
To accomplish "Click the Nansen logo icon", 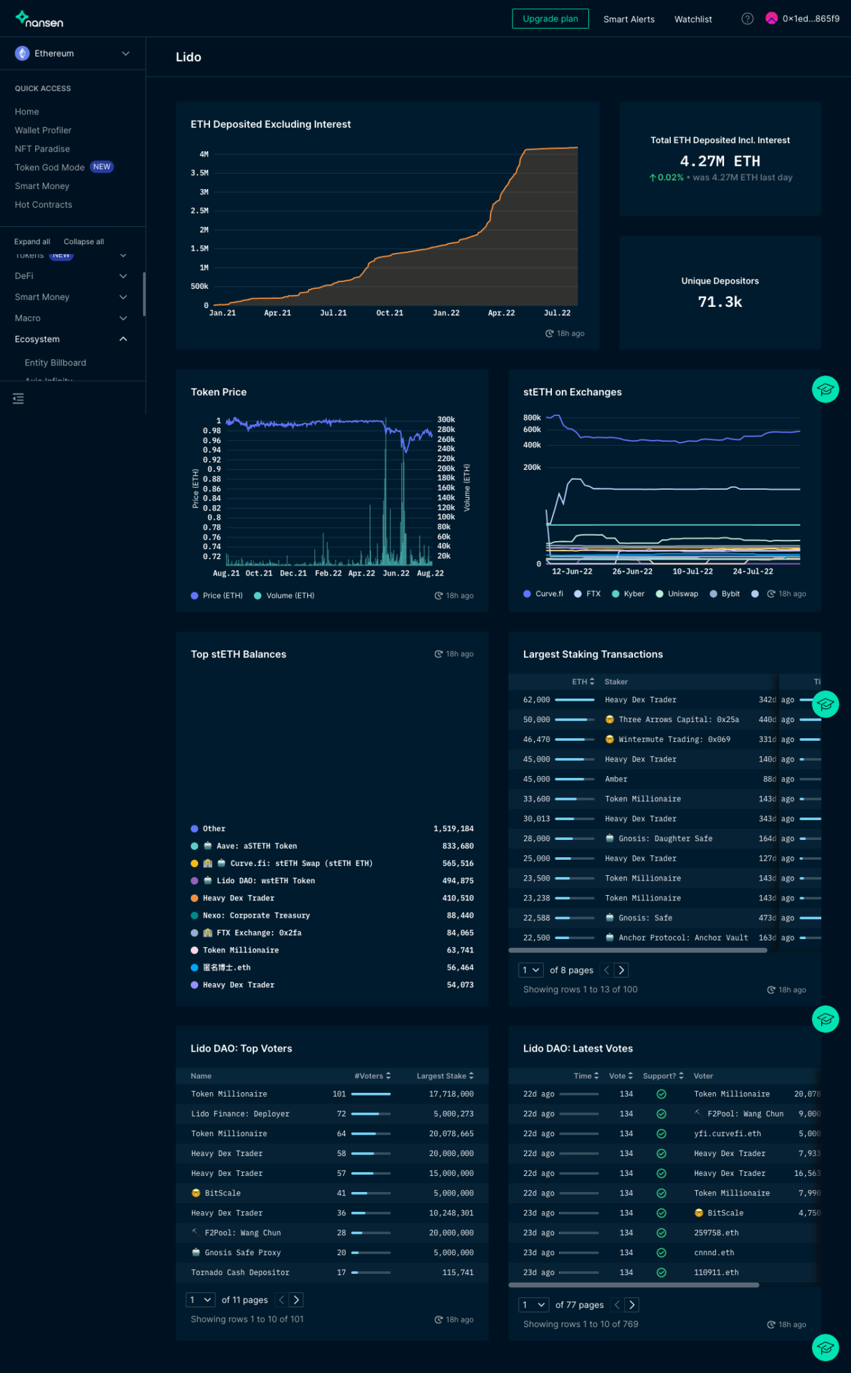I will pos(23,17).
